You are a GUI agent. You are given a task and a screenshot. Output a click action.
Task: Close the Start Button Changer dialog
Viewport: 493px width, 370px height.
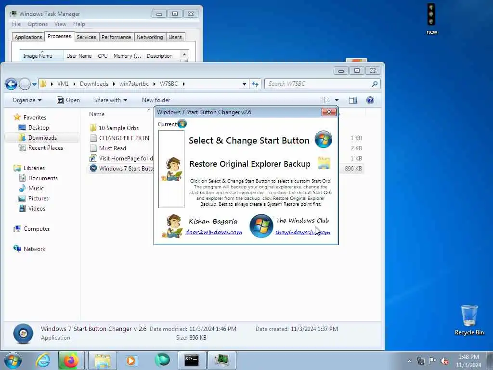329,112
